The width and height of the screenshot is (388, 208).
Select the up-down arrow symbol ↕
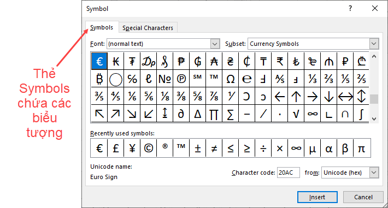(x=361, y=96)
